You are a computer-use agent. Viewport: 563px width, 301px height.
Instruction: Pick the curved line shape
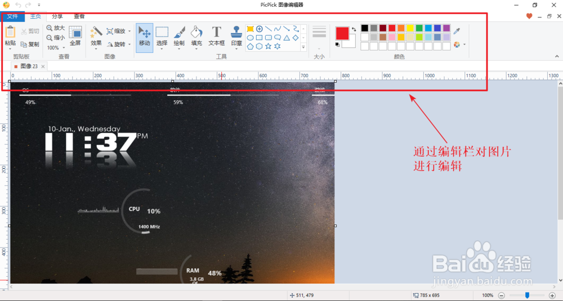277,29
